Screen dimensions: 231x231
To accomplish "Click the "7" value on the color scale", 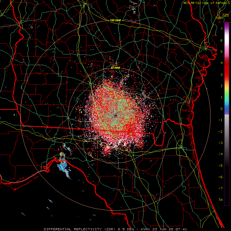I will pyautogui.click(x=222, y=29).
